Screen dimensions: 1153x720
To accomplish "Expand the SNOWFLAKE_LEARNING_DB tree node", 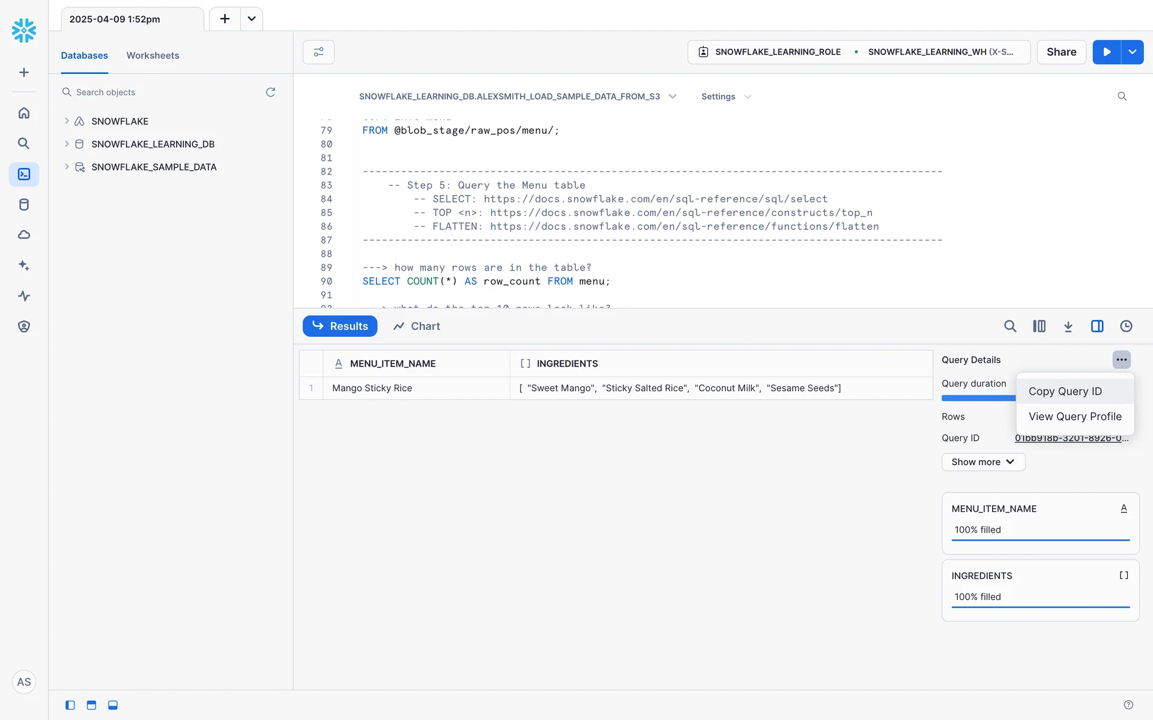I will pyautogui.click(x=67, y=144).
